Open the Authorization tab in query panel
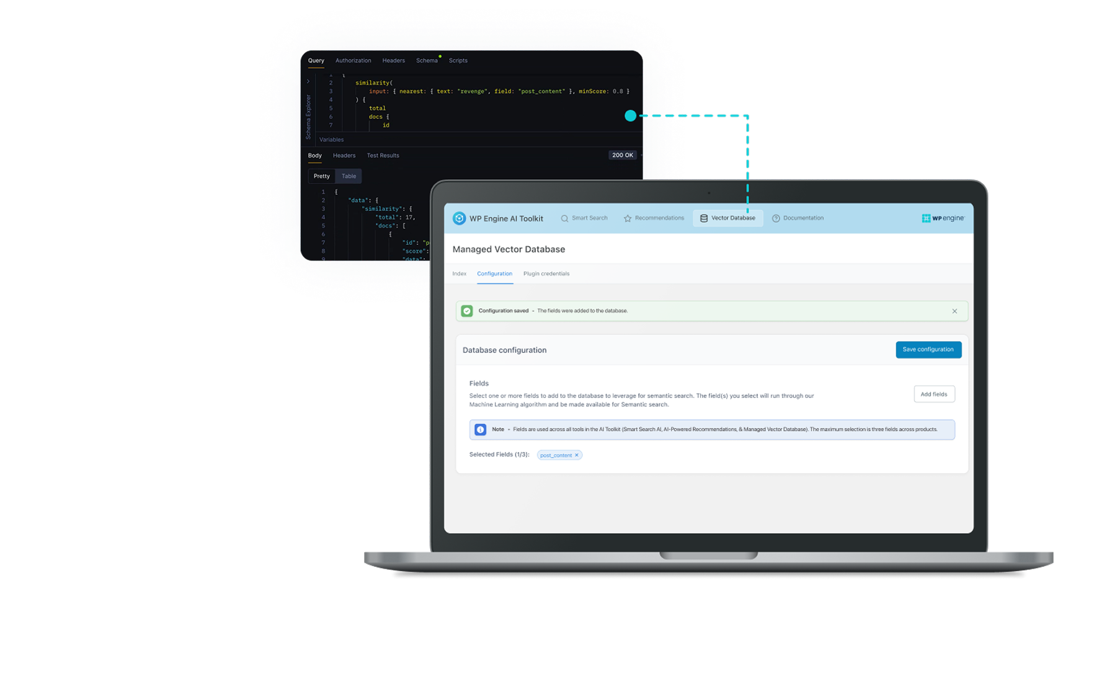Viewport: 1112px width, 679px height. 353,61
